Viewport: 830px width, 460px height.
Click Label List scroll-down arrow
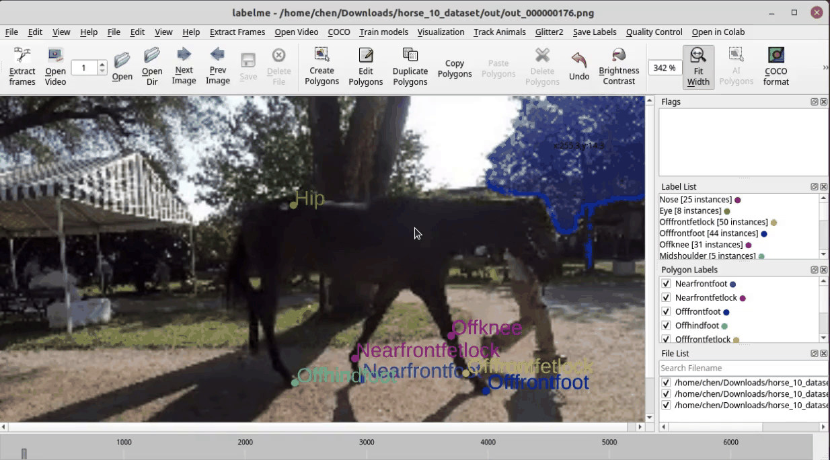click(823, 254)
